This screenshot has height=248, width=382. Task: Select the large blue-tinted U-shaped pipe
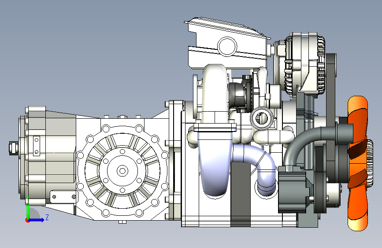[215, 163]
